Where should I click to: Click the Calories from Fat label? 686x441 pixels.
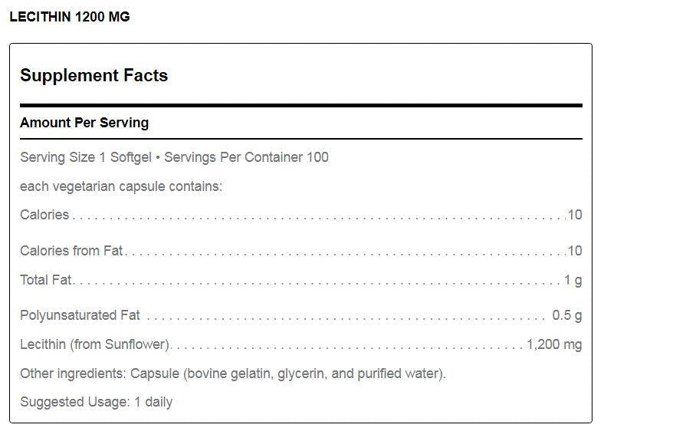71,251
